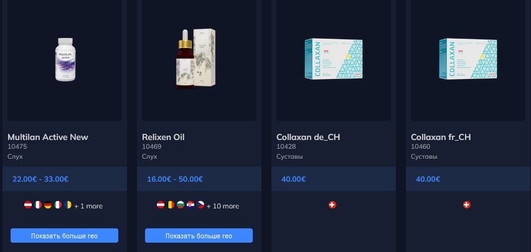The width and height of the screenshot is (531, 252).
Task: Open the Multilan Active New product title
Action: pos(48,137)
